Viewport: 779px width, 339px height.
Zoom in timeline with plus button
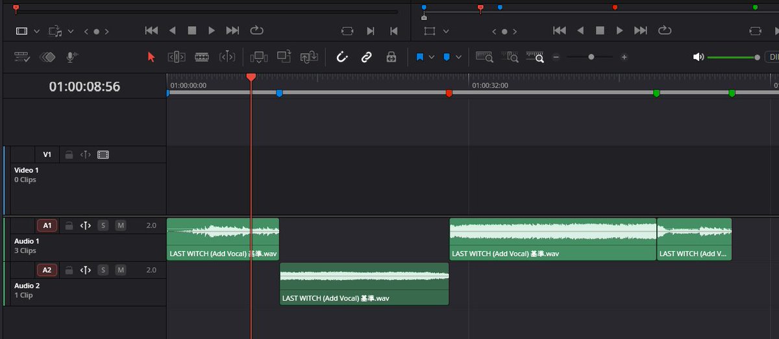coord(624,57)
